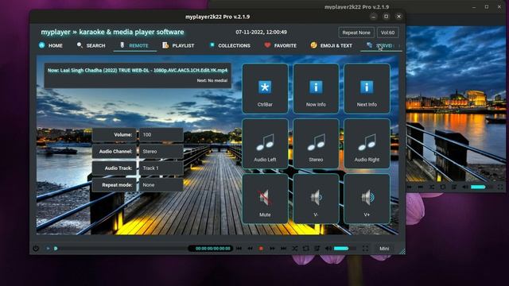Click the 'Next: No media!' text

[x=212, y=80]
